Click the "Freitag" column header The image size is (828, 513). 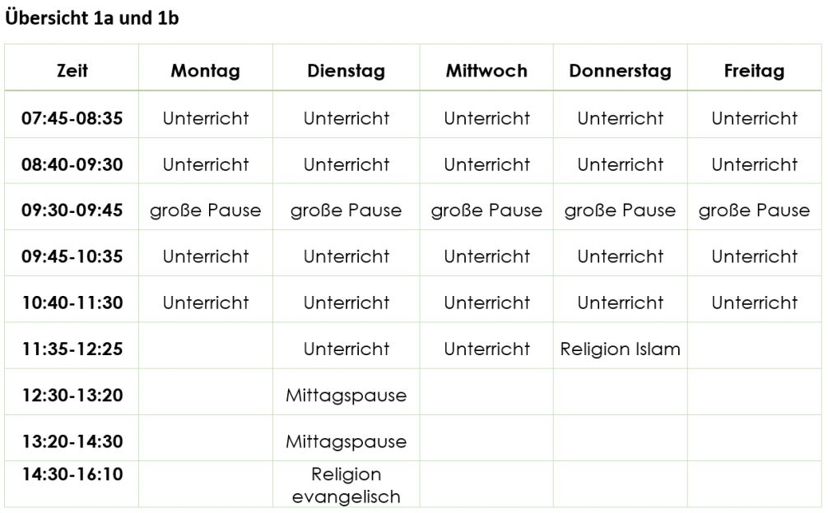click(754, 71)
